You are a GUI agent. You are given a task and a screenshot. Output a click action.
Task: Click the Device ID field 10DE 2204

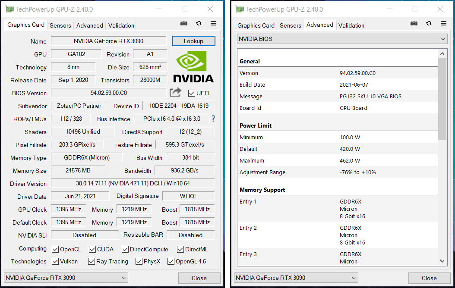[179, 106]
